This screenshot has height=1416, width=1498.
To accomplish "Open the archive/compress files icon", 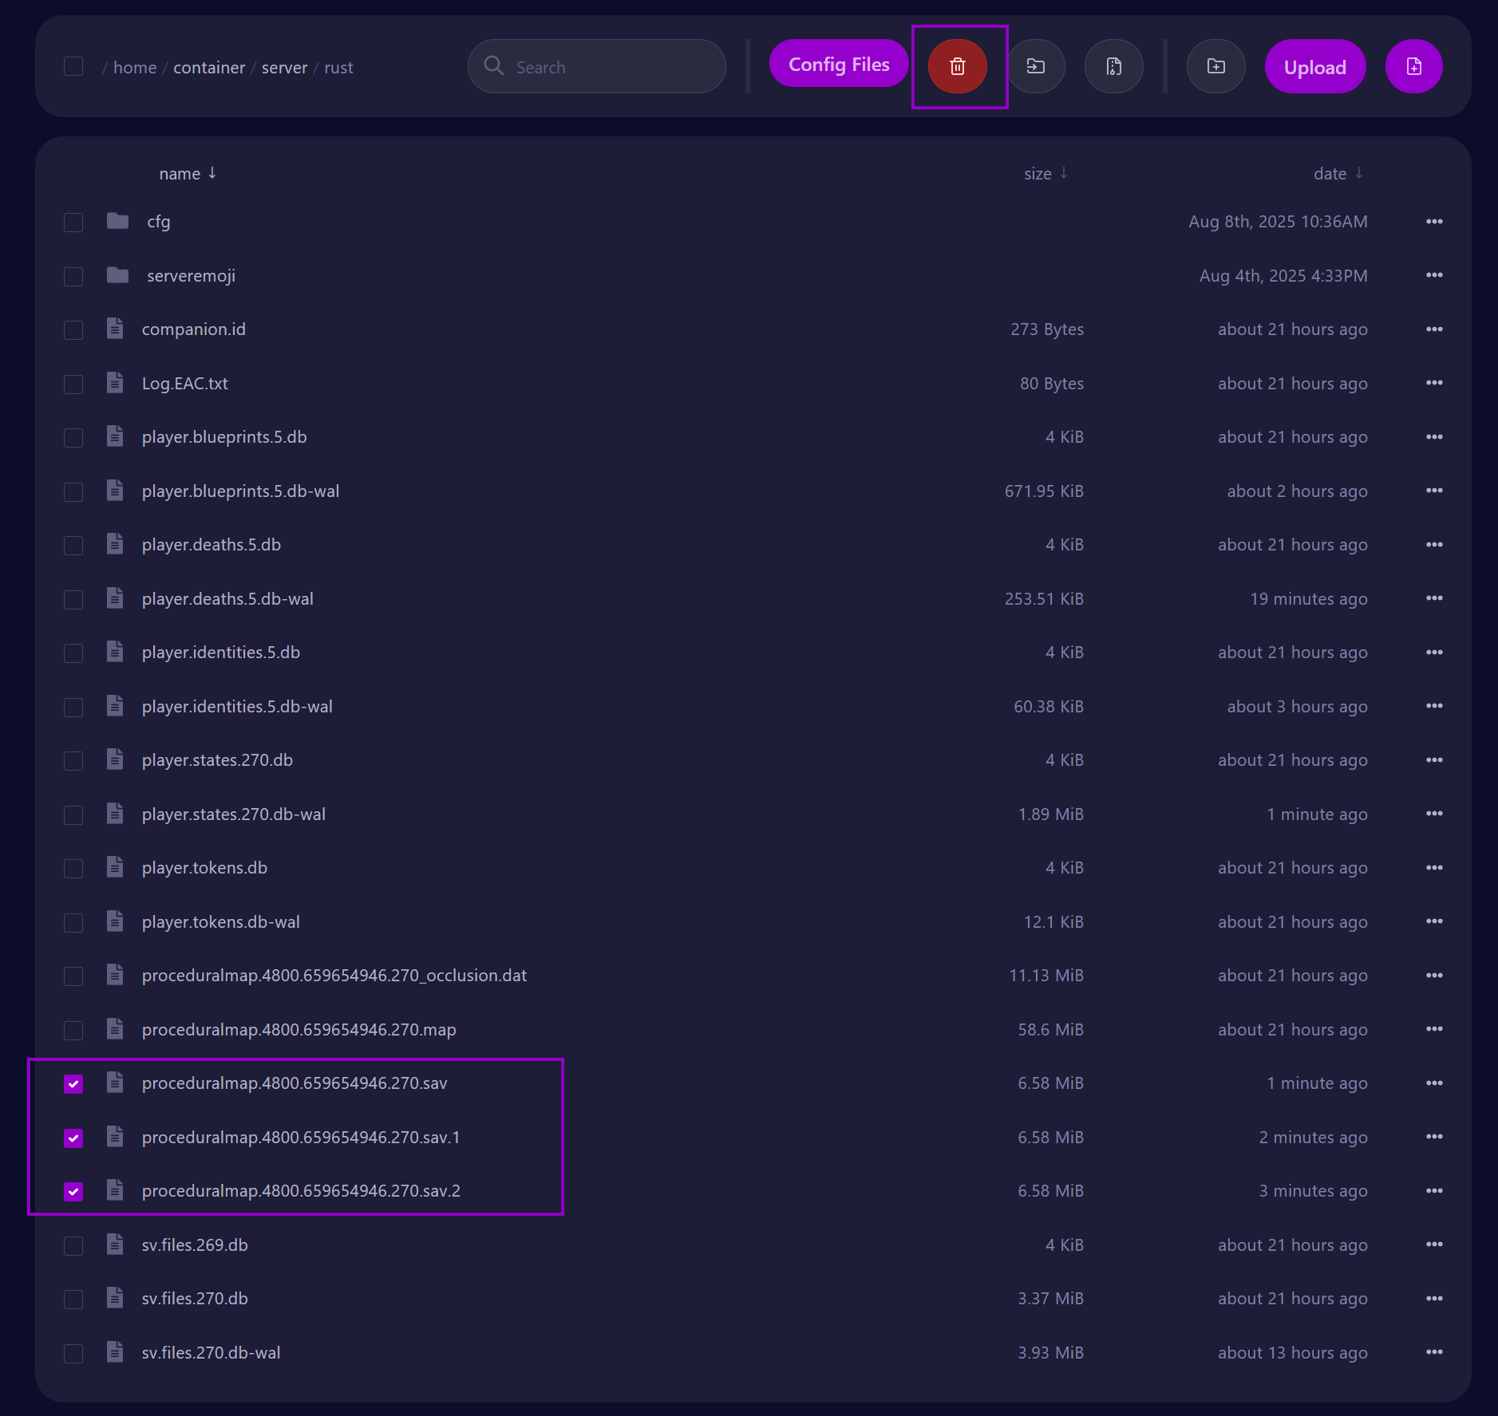I will click(1114, 66).
